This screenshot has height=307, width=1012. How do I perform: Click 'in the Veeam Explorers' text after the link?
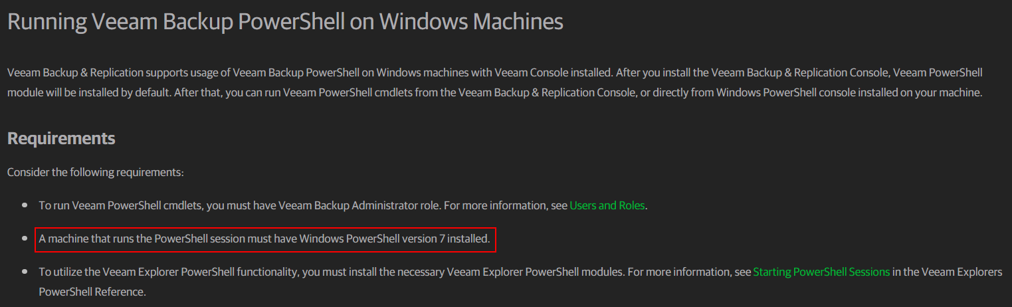coord(948,272)
